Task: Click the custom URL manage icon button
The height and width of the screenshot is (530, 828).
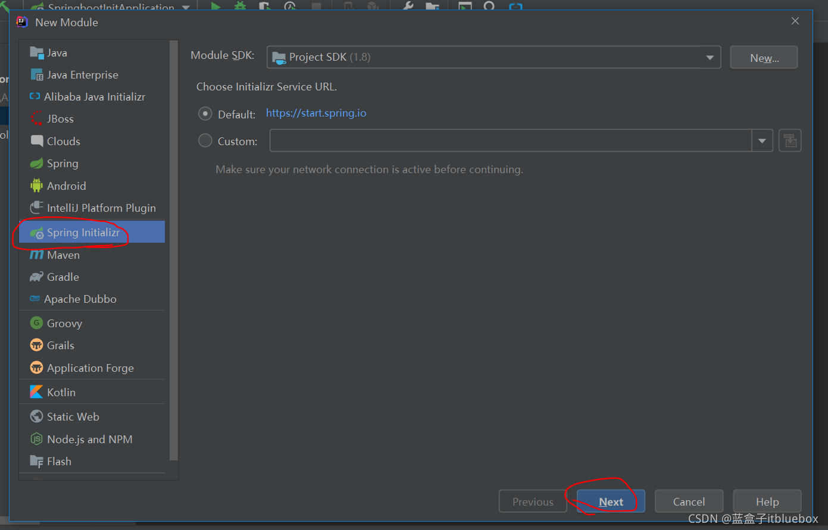Action: [x=790, y=141]
